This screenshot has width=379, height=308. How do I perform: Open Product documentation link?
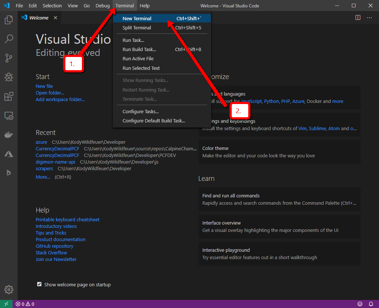(61, 239)
